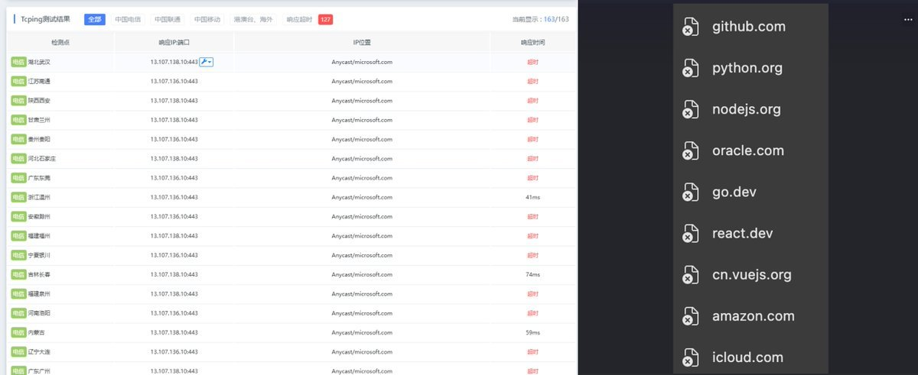918x375 pixels.
Task: Click the file-error icon beside react.dev
Action: [690, 233]
